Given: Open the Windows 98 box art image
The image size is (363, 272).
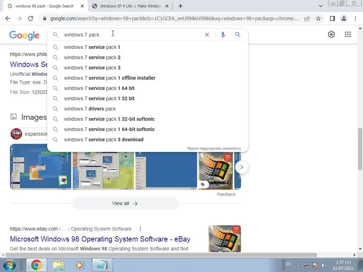Looking at the screenshot, I should point(216,171).
